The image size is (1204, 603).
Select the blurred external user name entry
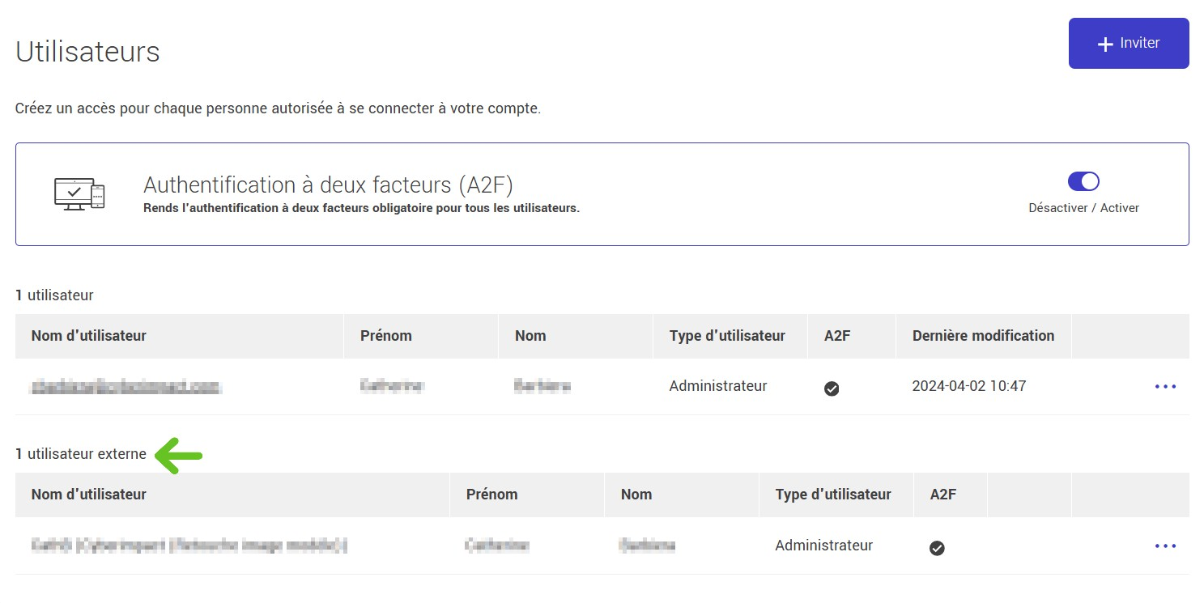[x=189, y=546]
